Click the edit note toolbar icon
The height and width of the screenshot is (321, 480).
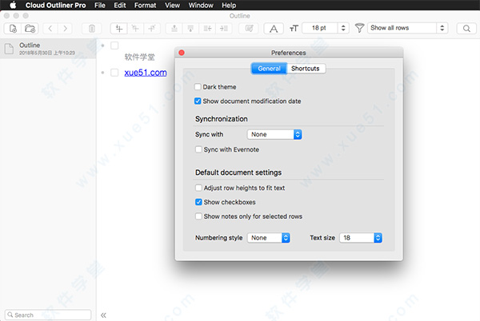249,29
